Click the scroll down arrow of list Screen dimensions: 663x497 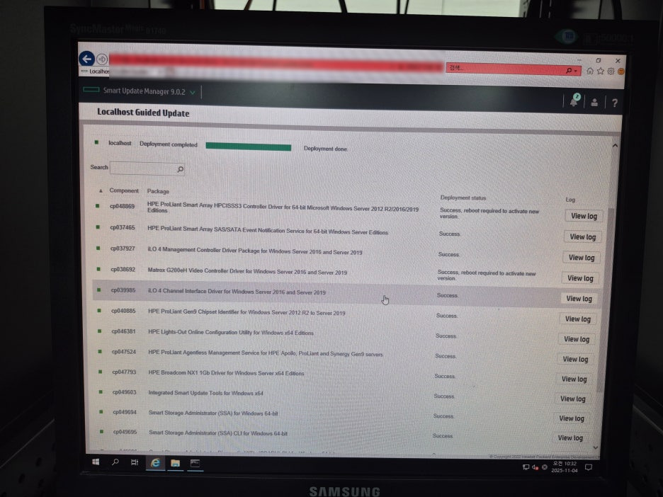click(x=595, y=447)
